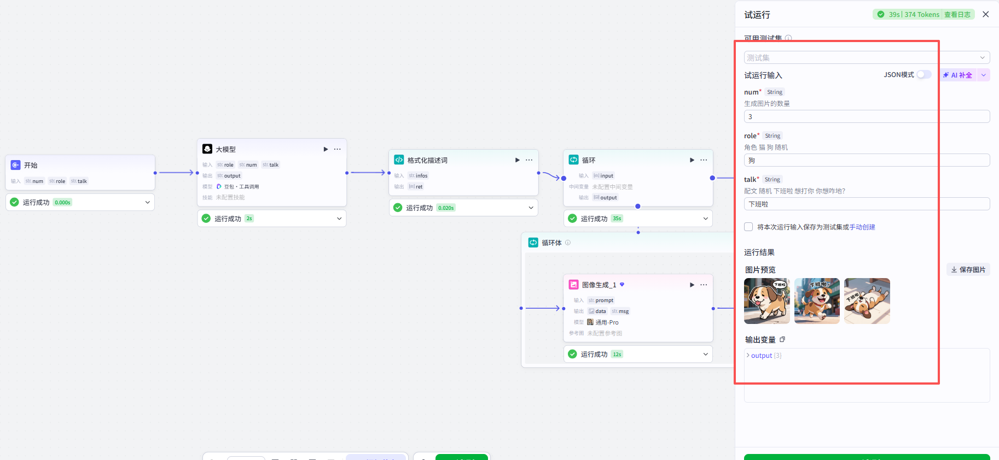999x460 pixels.
Task: Open the first dog image thumbnail
Action: click(x=767, y=301)
